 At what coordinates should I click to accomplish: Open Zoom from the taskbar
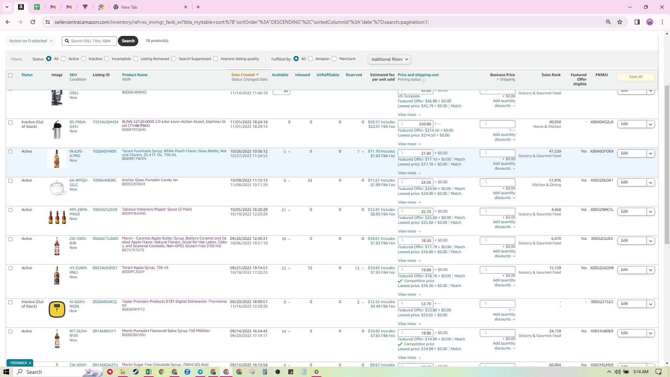(187, 372)
